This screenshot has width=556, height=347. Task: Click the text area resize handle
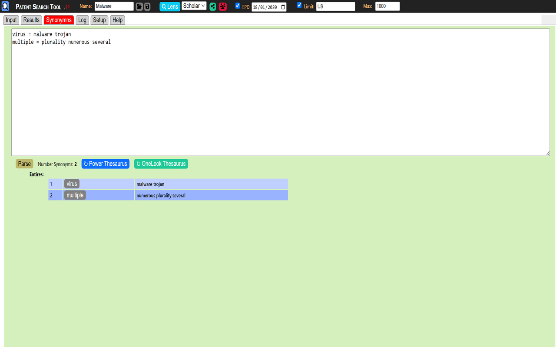click(547, 153)
